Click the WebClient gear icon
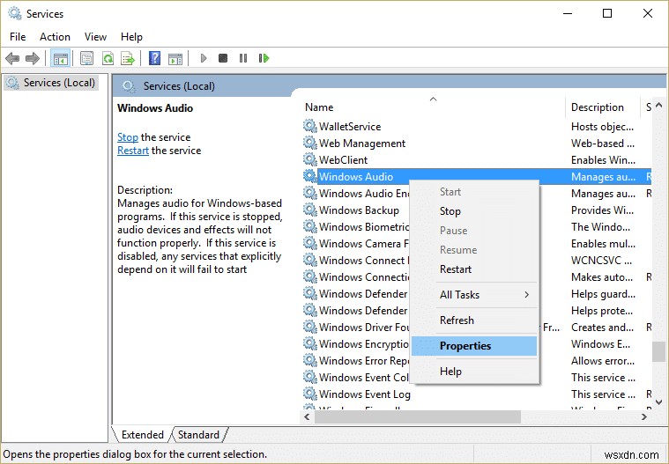 (309, 159)
